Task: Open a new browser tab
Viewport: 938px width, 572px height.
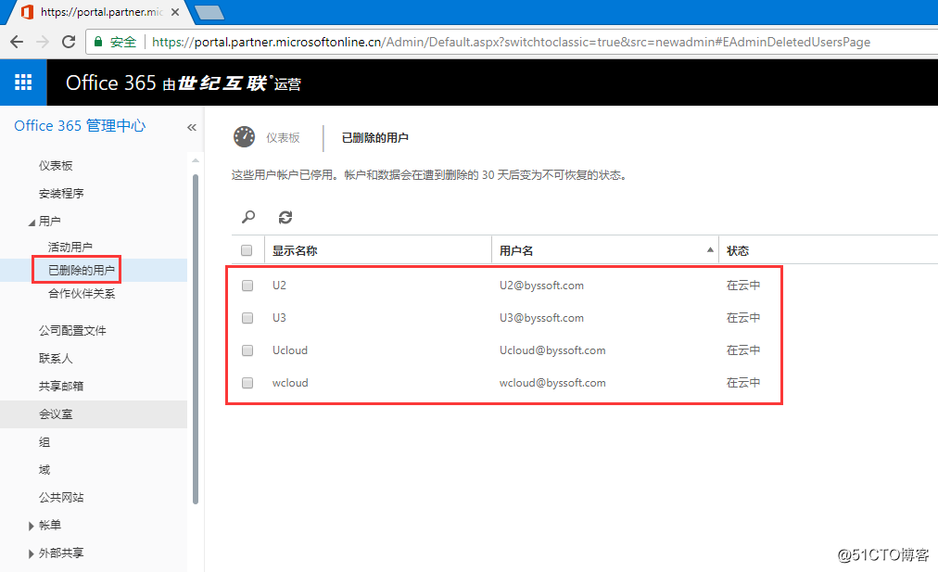Action: point(209,13)
